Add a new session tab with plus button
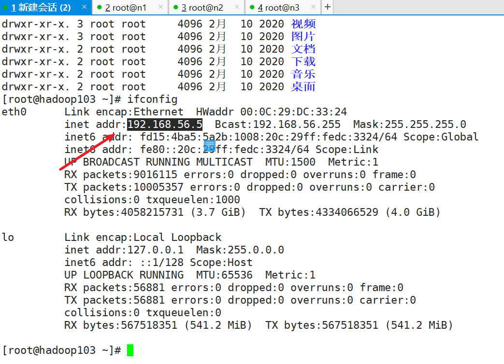This screenshot has height=364, width=504. (327, 7)
